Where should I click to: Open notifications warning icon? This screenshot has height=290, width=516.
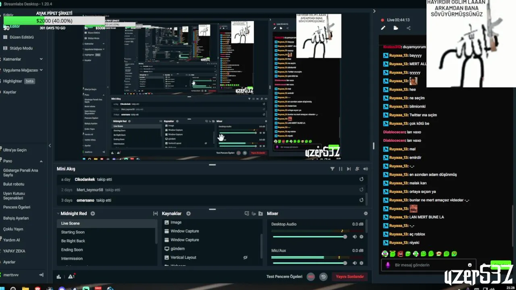coord(71,276)
